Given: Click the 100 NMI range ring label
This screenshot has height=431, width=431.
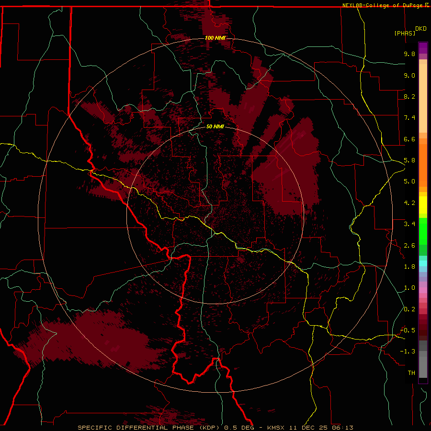Looking at the screenshot, I should coord(215,38).
